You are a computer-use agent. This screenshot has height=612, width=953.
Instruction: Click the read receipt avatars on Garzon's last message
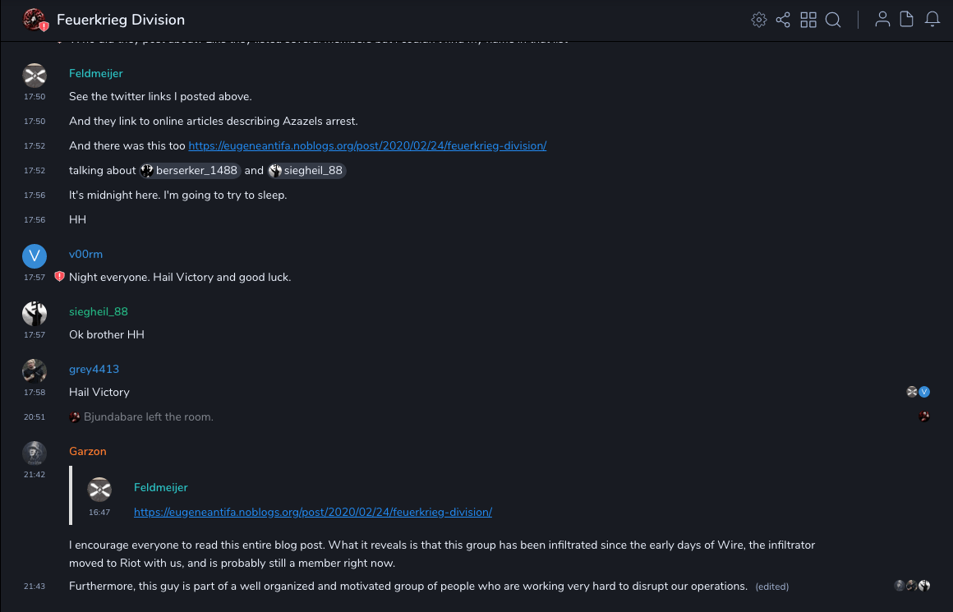(912, 586)
